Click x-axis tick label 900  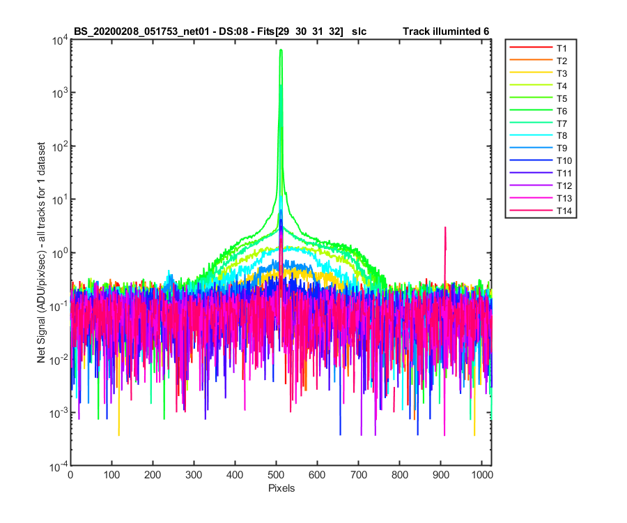coord(440,475)
